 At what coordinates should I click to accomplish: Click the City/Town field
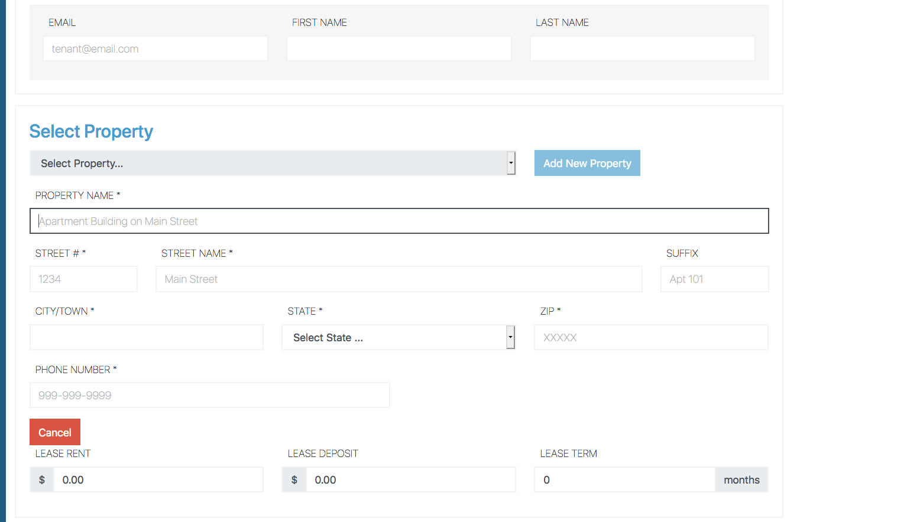click(147, 337)
